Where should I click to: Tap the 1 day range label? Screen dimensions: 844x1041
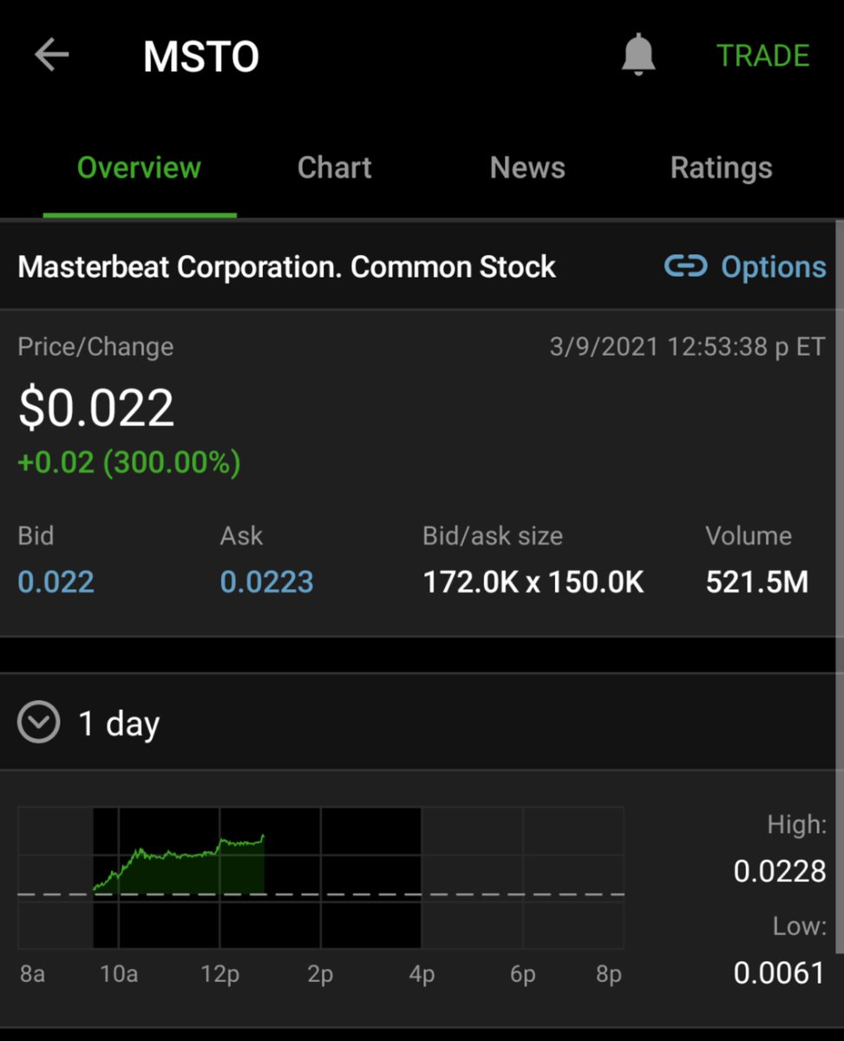(x=119, y=723)
